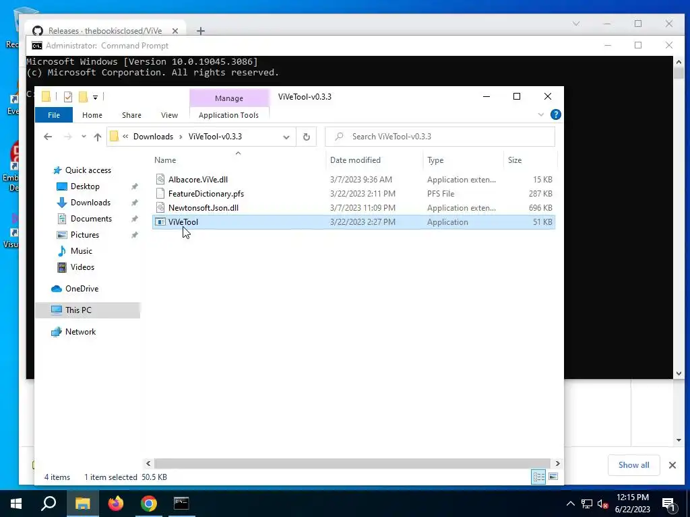Click the ViVeTool application icon
Viewport: 690px width, 517px height.
(x=160, y=222)
